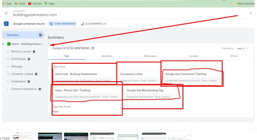
Task: Select the GTM-MNFWSND container chip
Action: 63,24
